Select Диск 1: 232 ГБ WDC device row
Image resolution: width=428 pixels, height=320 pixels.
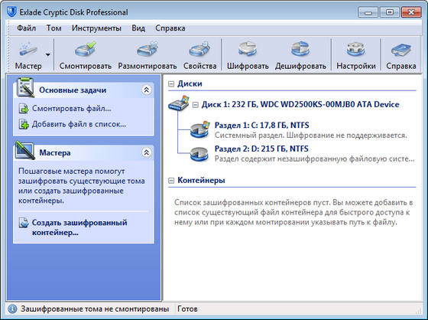[300, 104]
